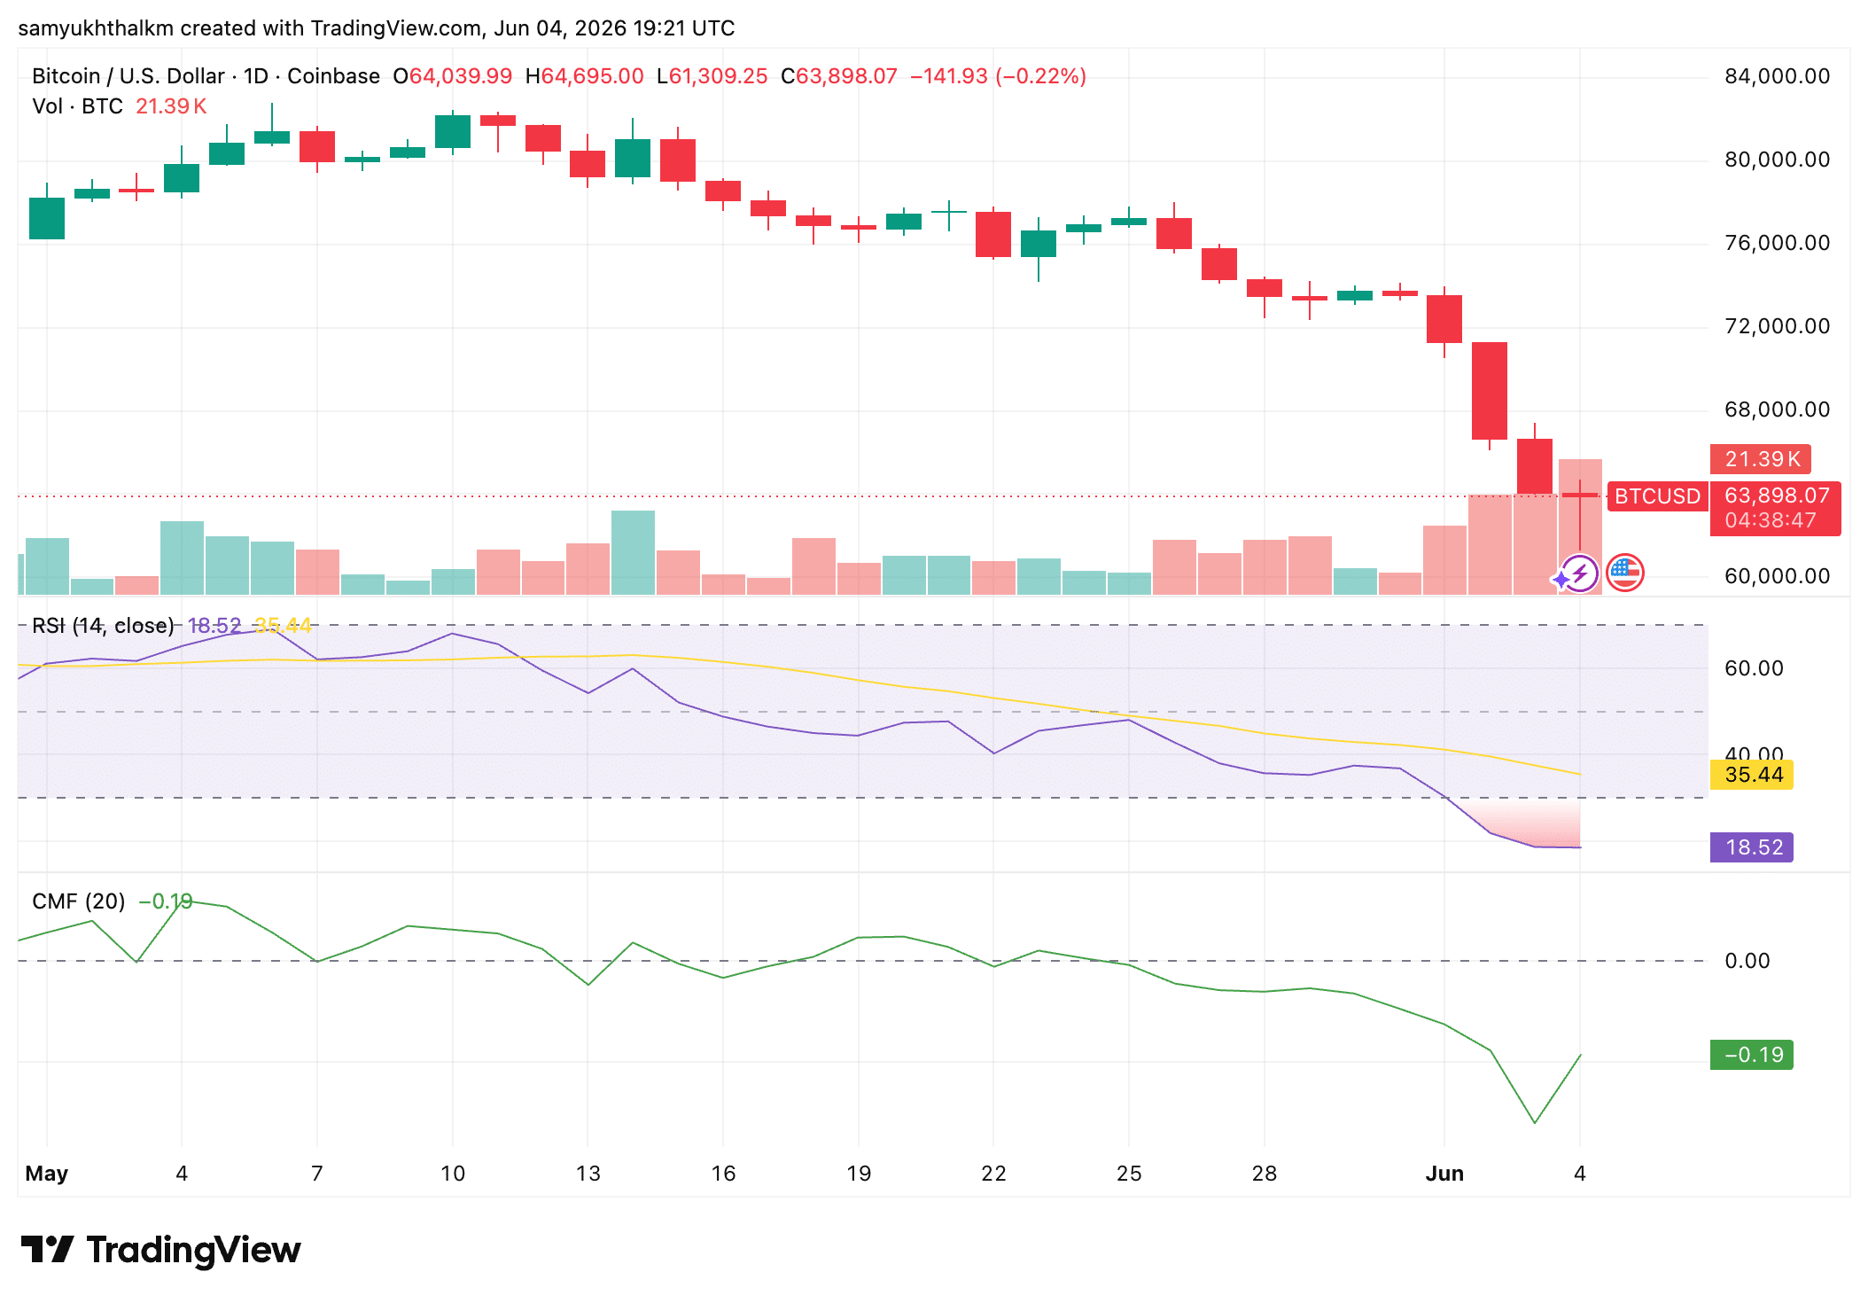Click the BTCUSD red price label
This screenshot has height=1303, width=1868.
click(x=1657, y=496)
